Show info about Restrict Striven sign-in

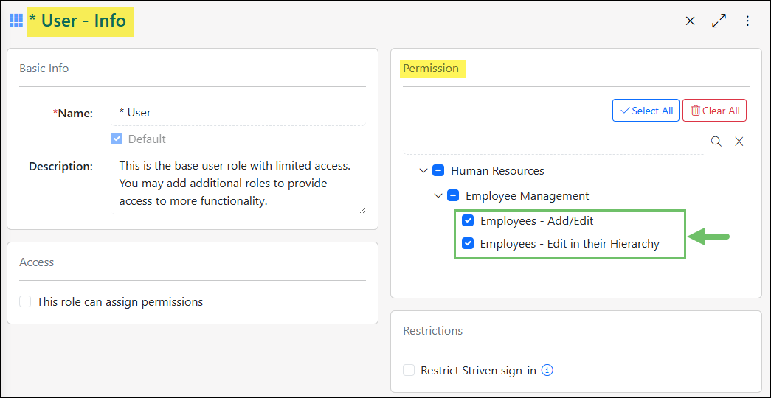coord(547,370)
